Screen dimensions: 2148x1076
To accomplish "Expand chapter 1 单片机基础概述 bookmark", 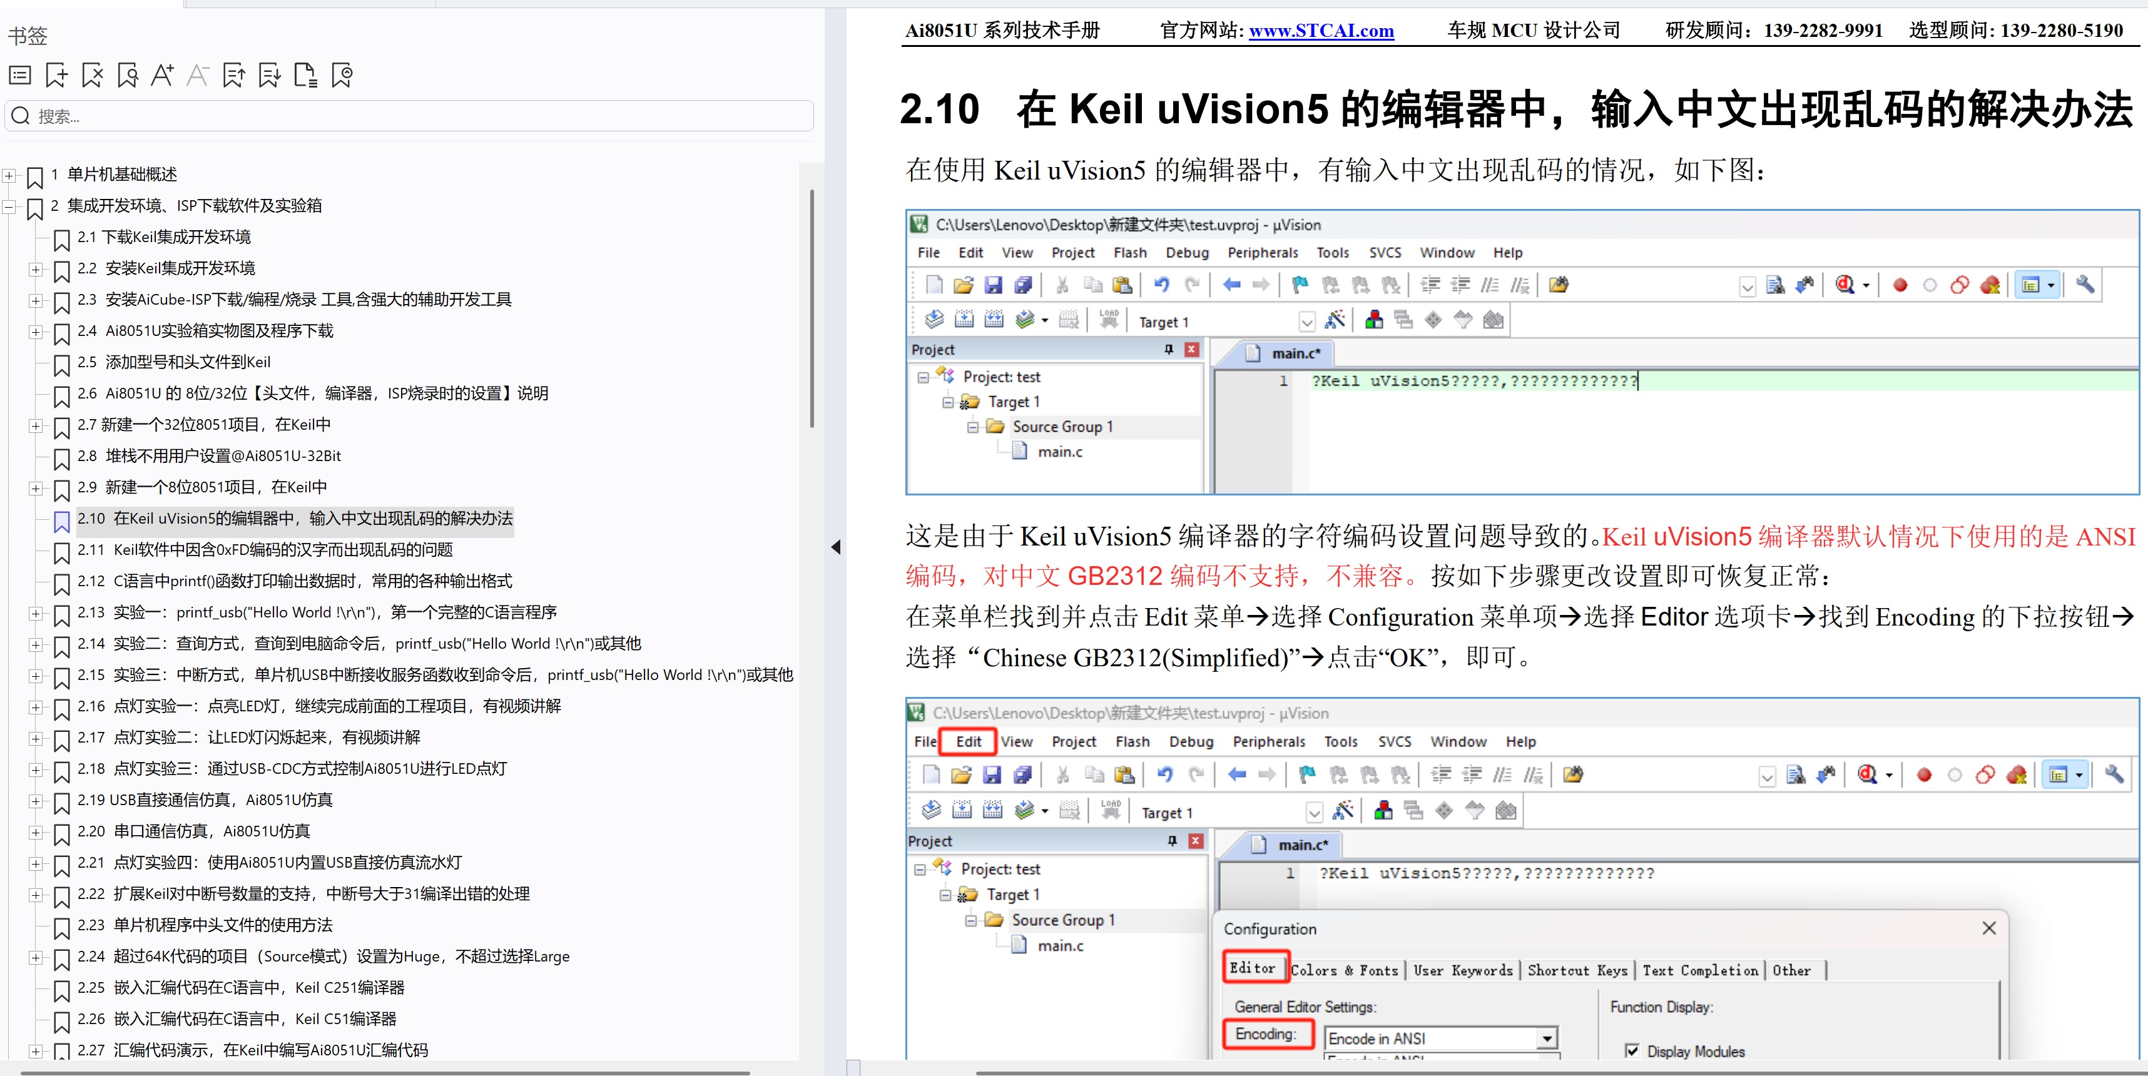I will (x=8, y=175).
